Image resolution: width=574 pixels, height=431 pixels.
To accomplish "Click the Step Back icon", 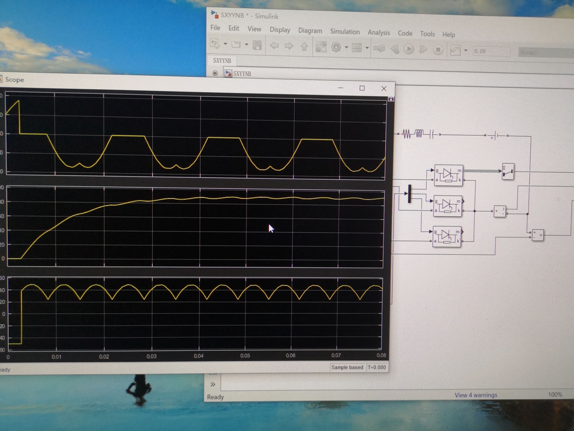I will tap(395, 49).
